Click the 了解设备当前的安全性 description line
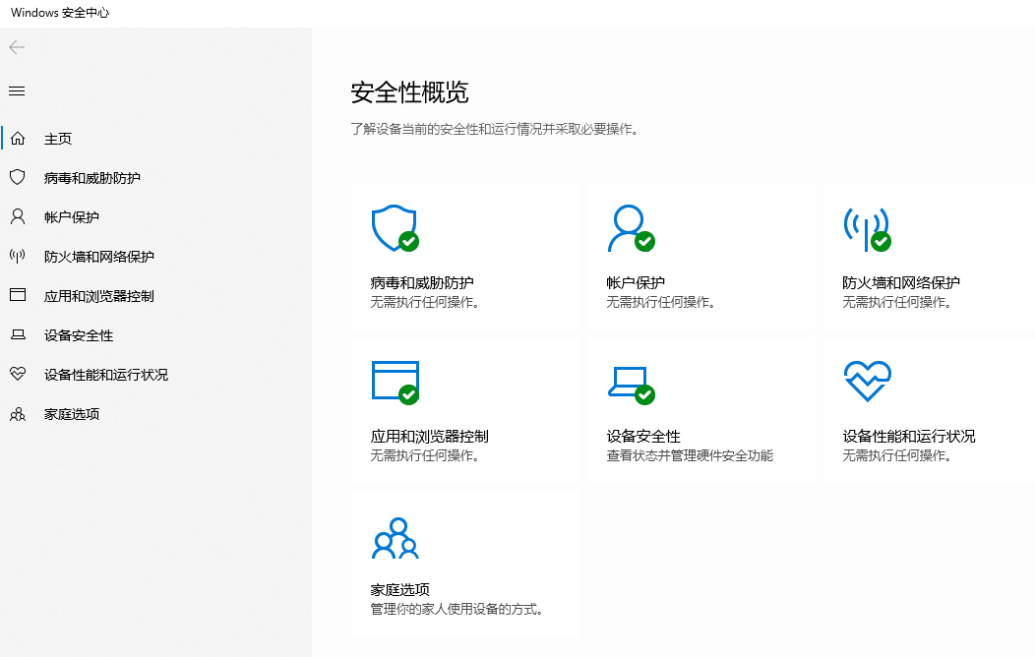 click(x=495, y=129)
